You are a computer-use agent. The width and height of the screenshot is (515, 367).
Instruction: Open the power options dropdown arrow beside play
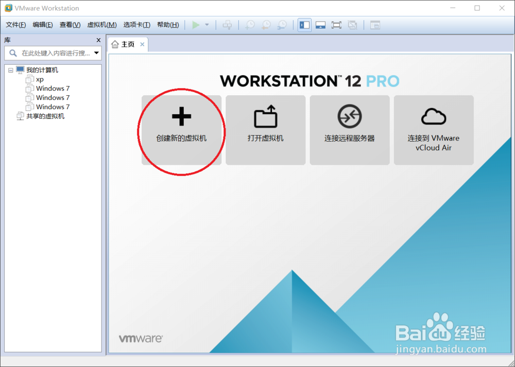tap(207, 25)
